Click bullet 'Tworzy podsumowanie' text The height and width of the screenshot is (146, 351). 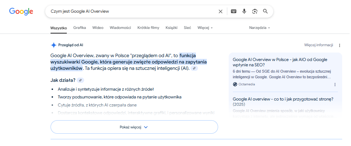click(x=119, y=97)
